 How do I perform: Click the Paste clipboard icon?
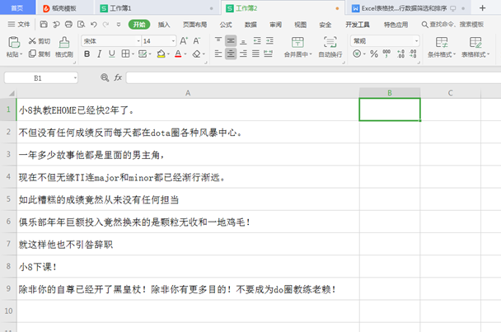[14, 42]
